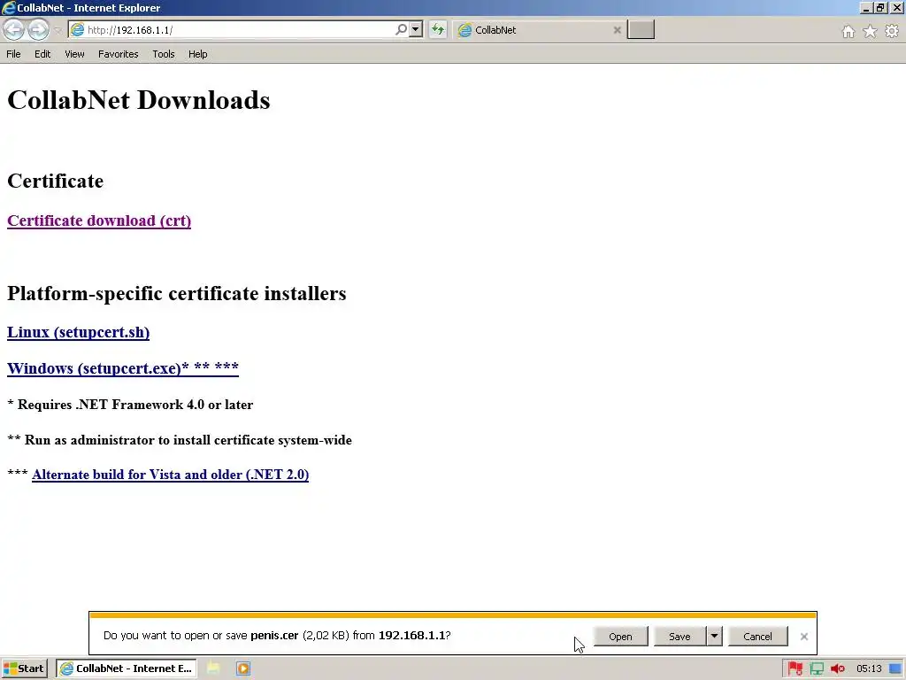Select the CollabNet browser tab
The image size is (906, 680).
click(535, 30)
